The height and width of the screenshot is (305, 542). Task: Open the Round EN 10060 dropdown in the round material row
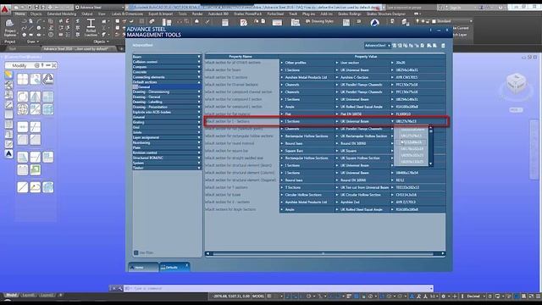(x=337, y=143)
